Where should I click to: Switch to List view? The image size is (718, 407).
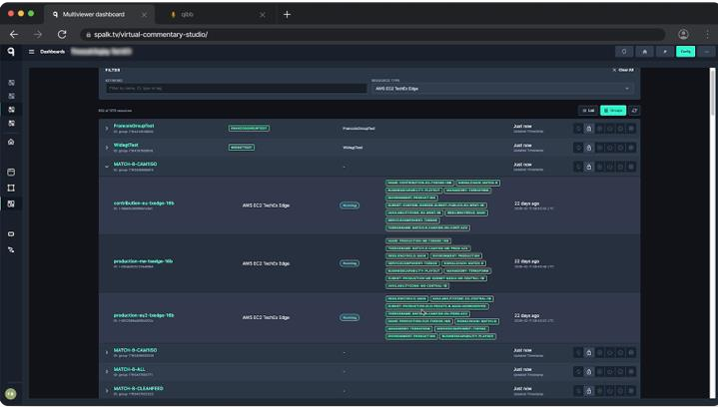588,110
